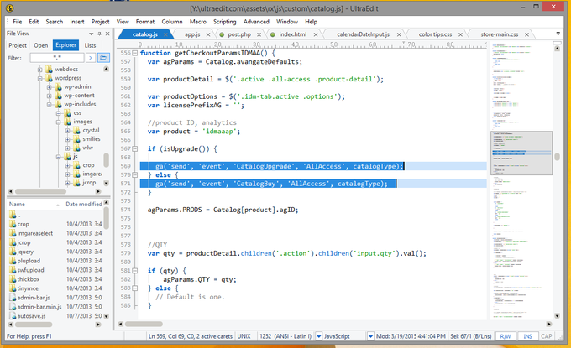
Task: Click the thickbox folder icon in file list
Action: tap(13, 279)
